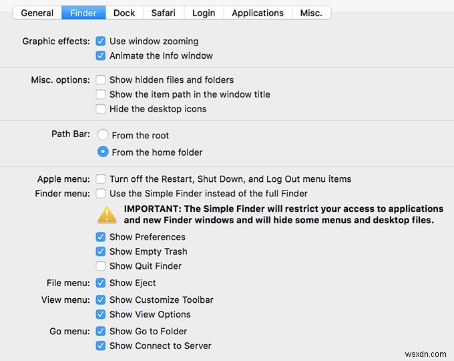Open the Dock tab
Screen dimensions: 454x361
tap(124, 13)
